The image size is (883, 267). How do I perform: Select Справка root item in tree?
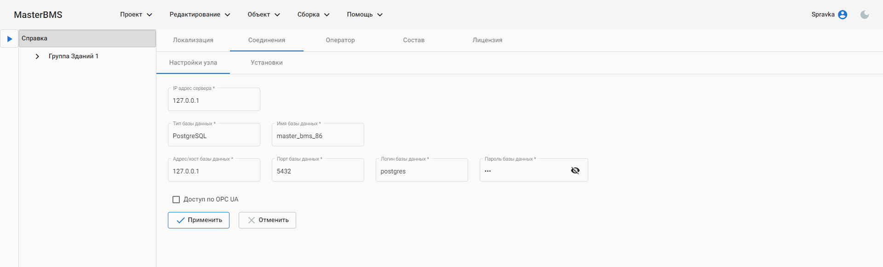(x=87, y=39)
